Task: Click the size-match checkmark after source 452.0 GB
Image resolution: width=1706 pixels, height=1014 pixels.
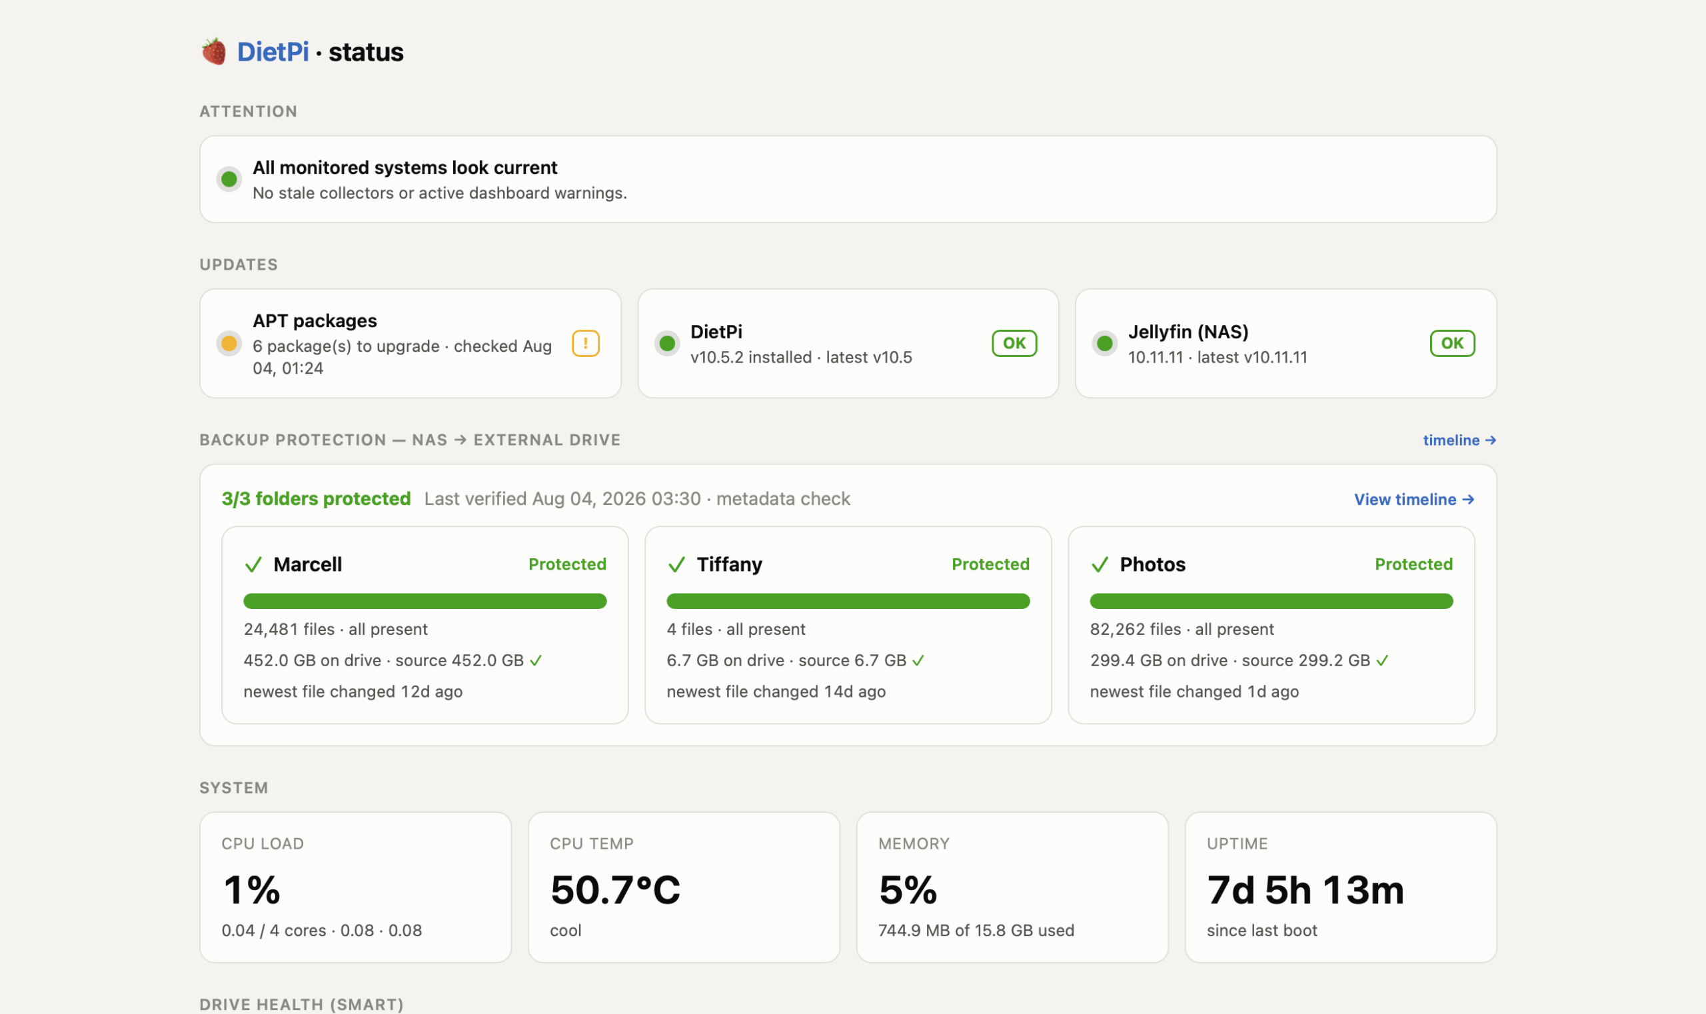Action: point(536,661)
